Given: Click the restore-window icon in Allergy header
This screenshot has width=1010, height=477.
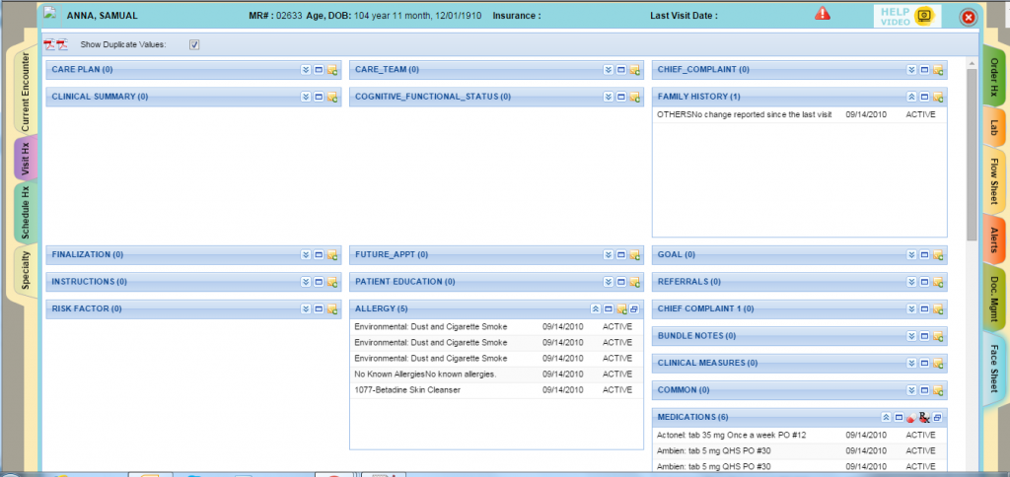Looking at the screenshot, I should click(x=634, y=309).
